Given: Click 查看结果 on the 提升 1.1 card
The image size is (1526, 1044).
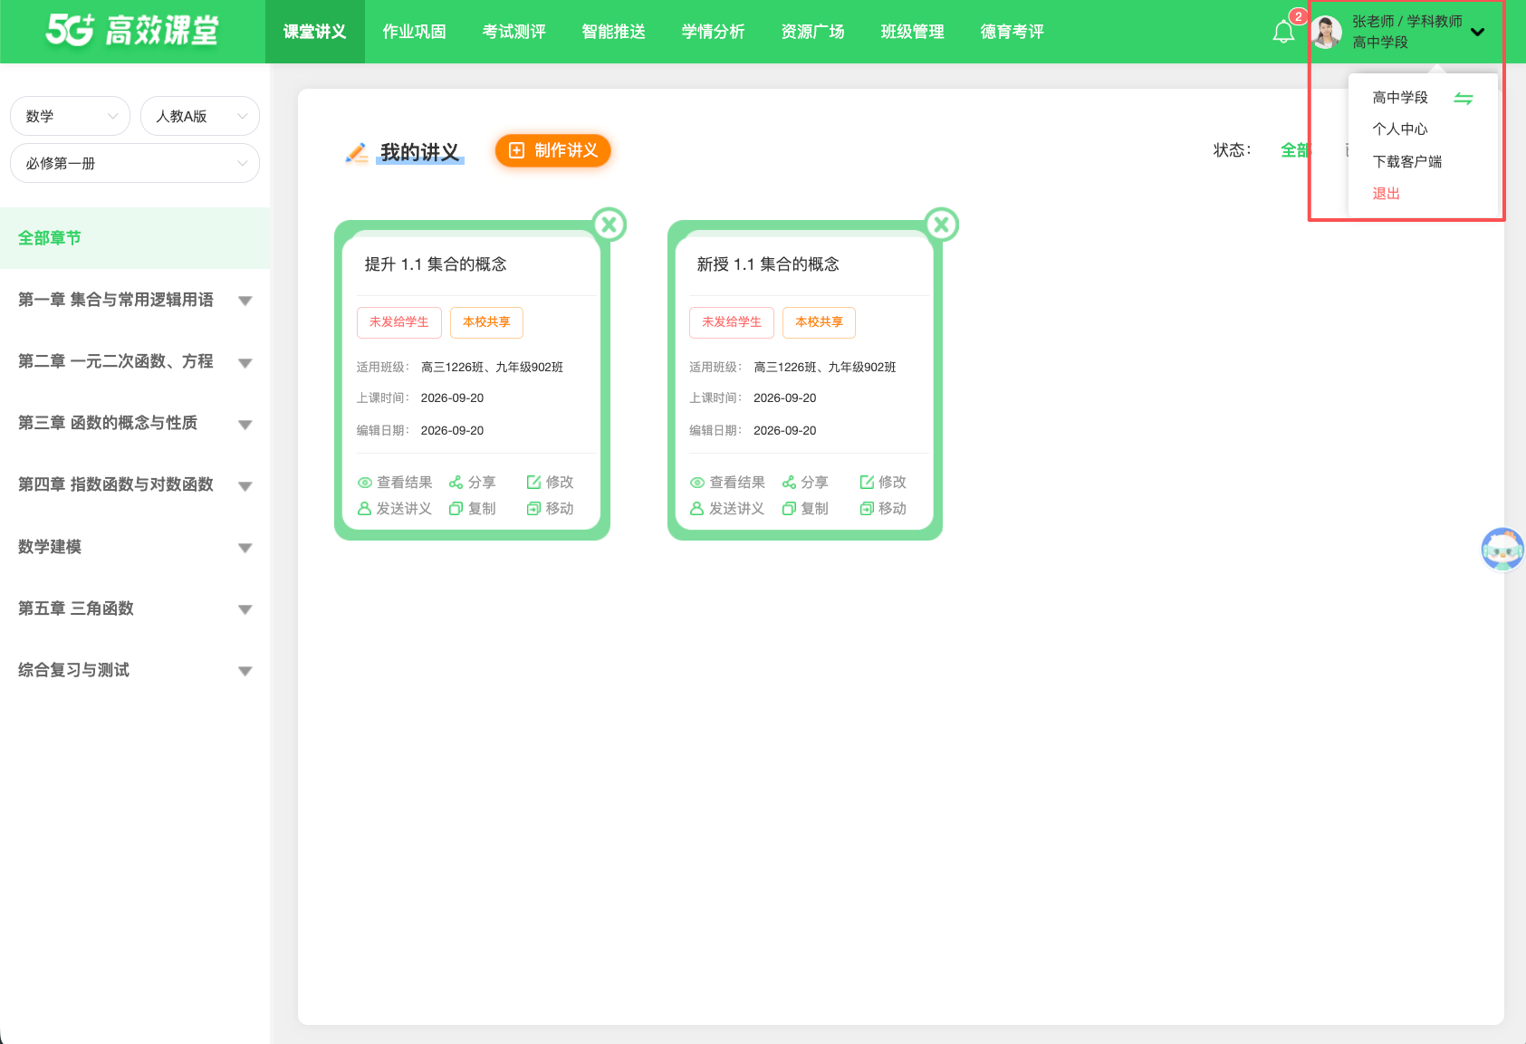Looking at the screenshot, I should point(395,483).
